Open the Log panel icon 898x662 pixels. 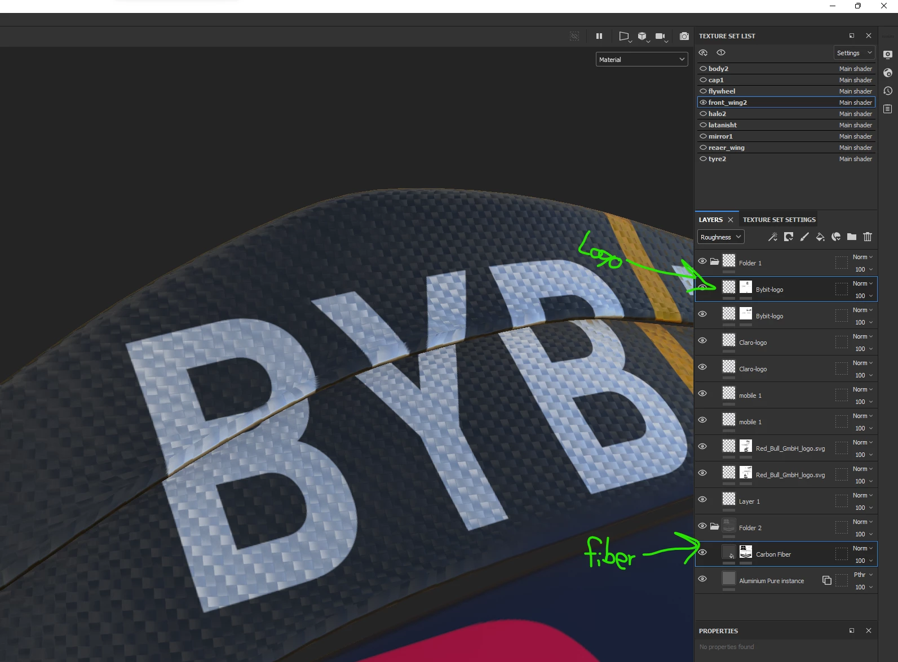[888, 109]
